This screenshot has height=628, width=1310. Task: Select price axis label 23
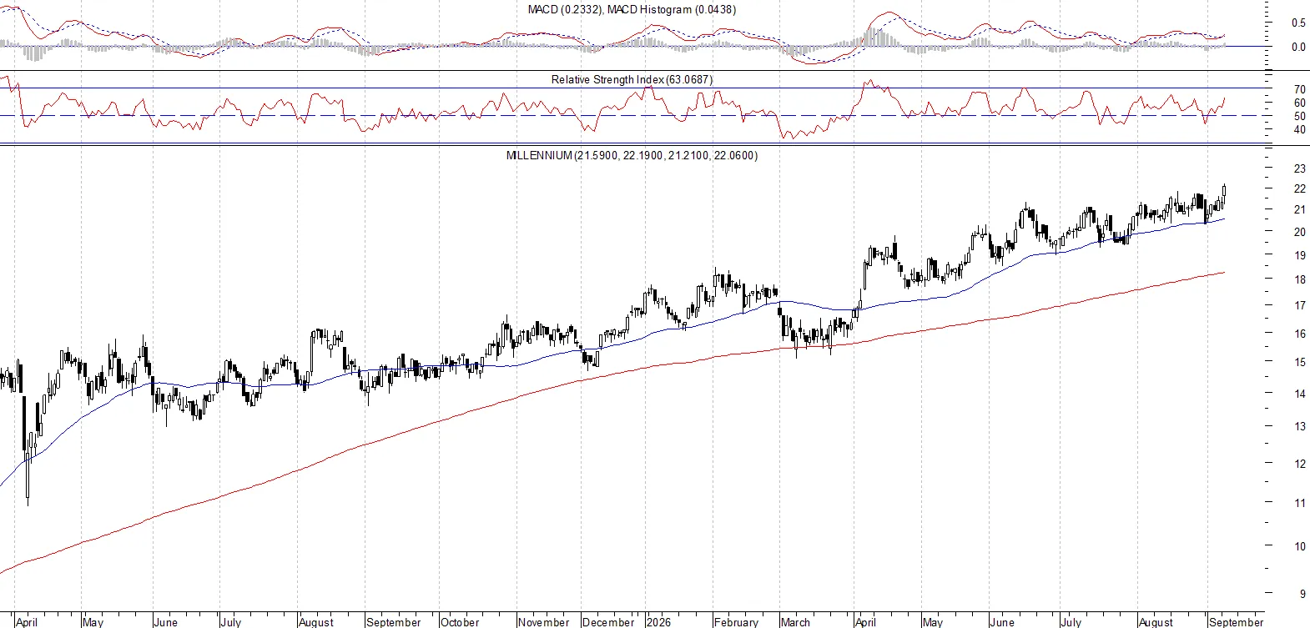pyautogui.click(x=1299, y=168)
